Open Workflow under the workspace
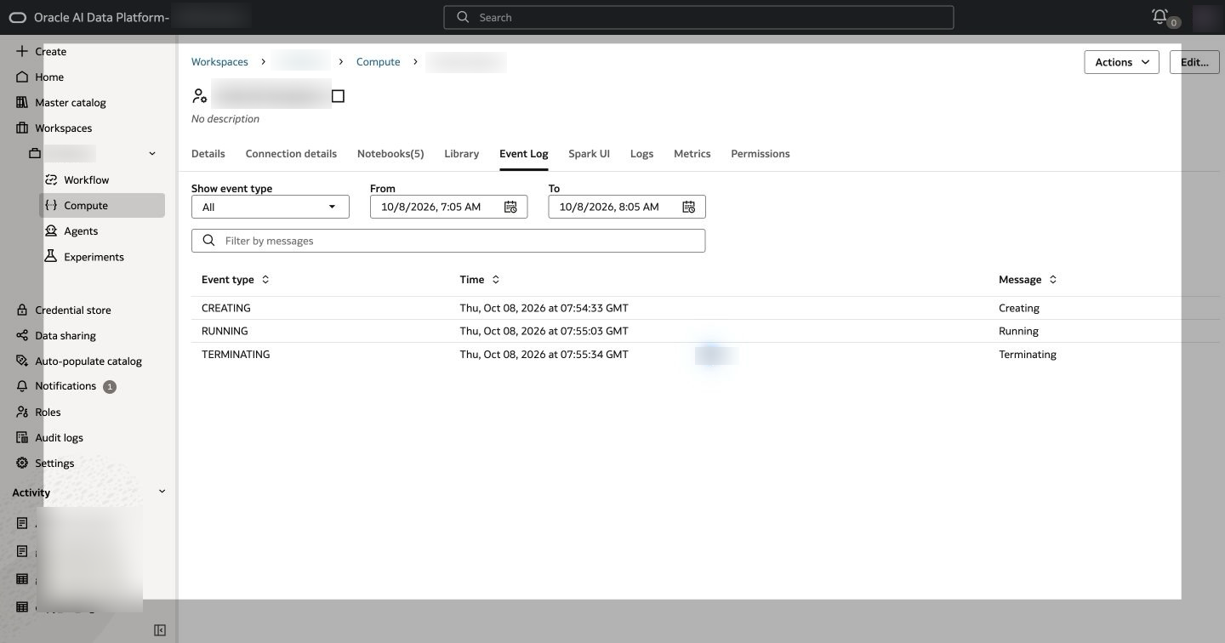The image size is (1225, 643). coord(87,179)
